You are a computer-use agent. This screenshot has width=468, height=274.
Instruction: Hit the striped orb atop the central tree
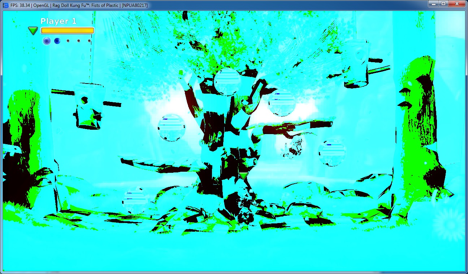point(227,82)
